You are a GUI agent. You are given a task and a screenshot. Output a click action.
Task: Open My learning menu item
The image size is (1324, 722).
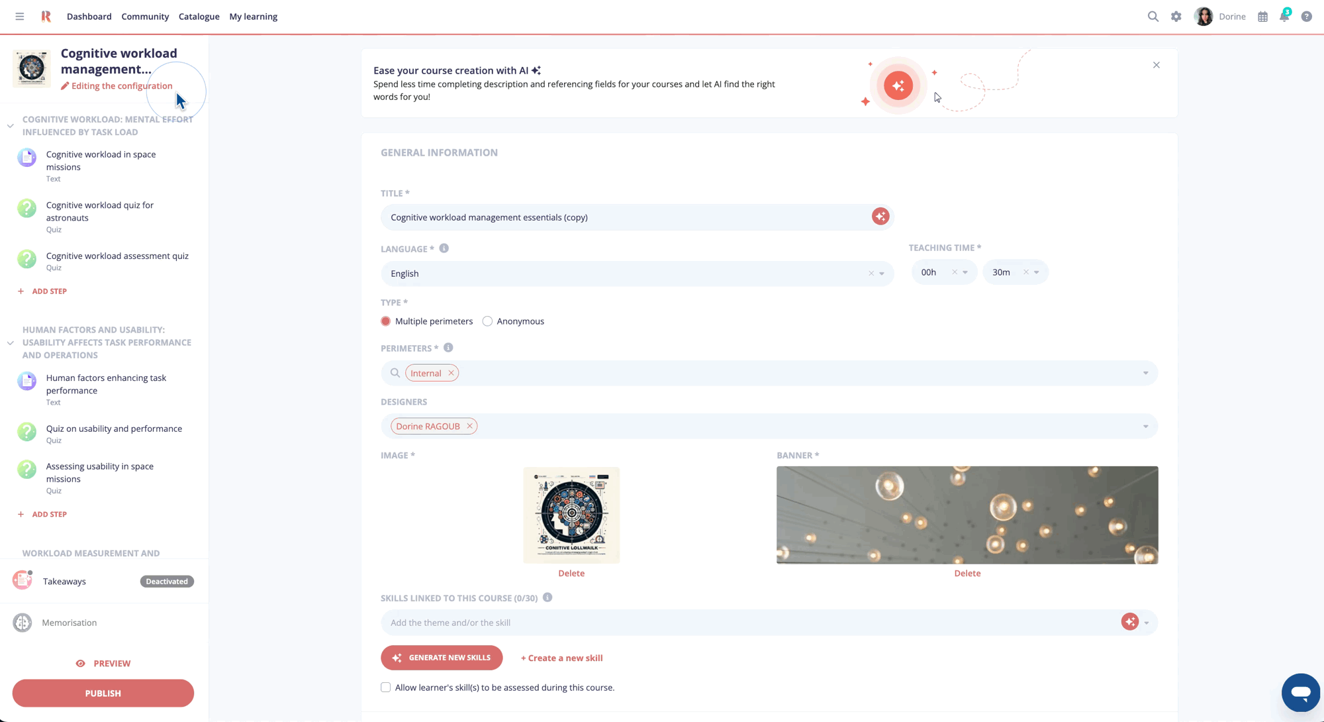(253, 17)
